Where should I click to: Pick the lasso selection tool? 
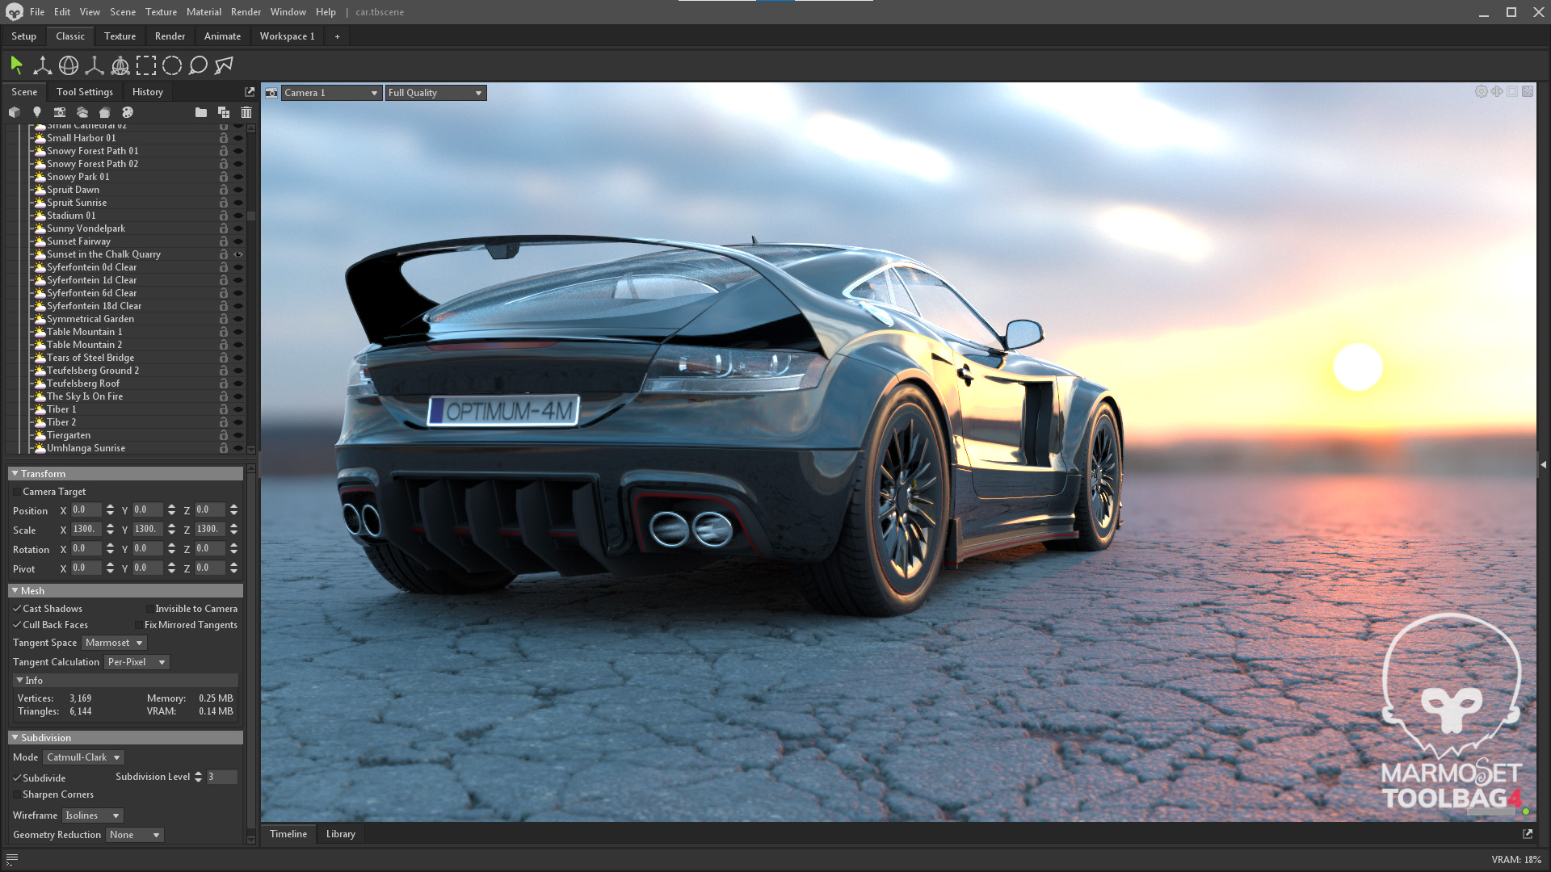click(198, 65)
